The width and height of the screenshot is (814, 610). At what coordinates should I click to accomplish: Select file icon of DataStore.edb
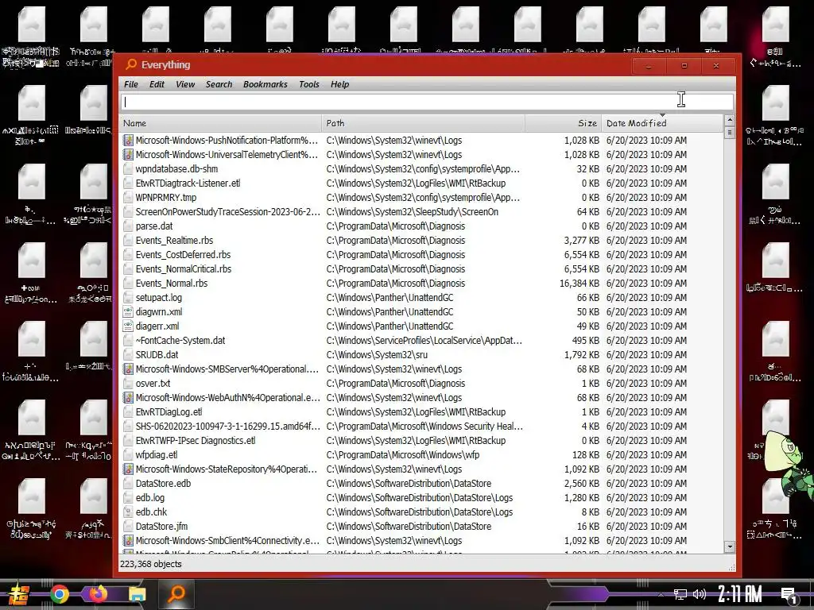[x=128, y=483]
